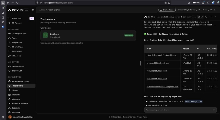Open reader view icon in address bar
This screenshot has width=220, height=120.
pyautogui.click(x=165, y=3)
